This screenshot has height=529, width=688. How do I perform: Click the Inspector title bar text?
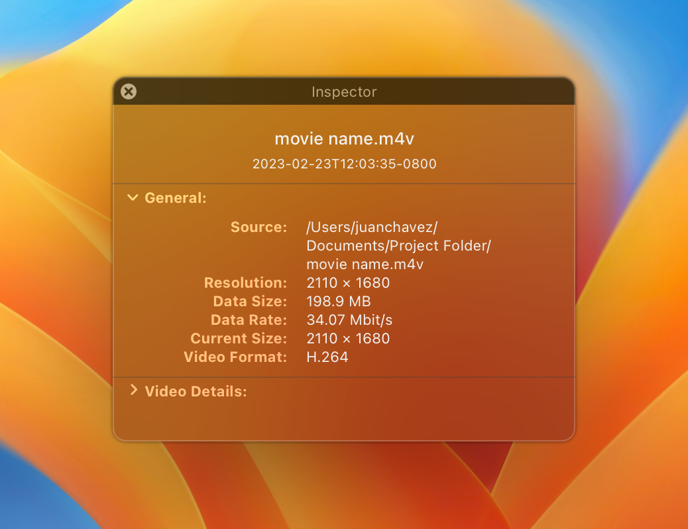click(x=344, y=91)
